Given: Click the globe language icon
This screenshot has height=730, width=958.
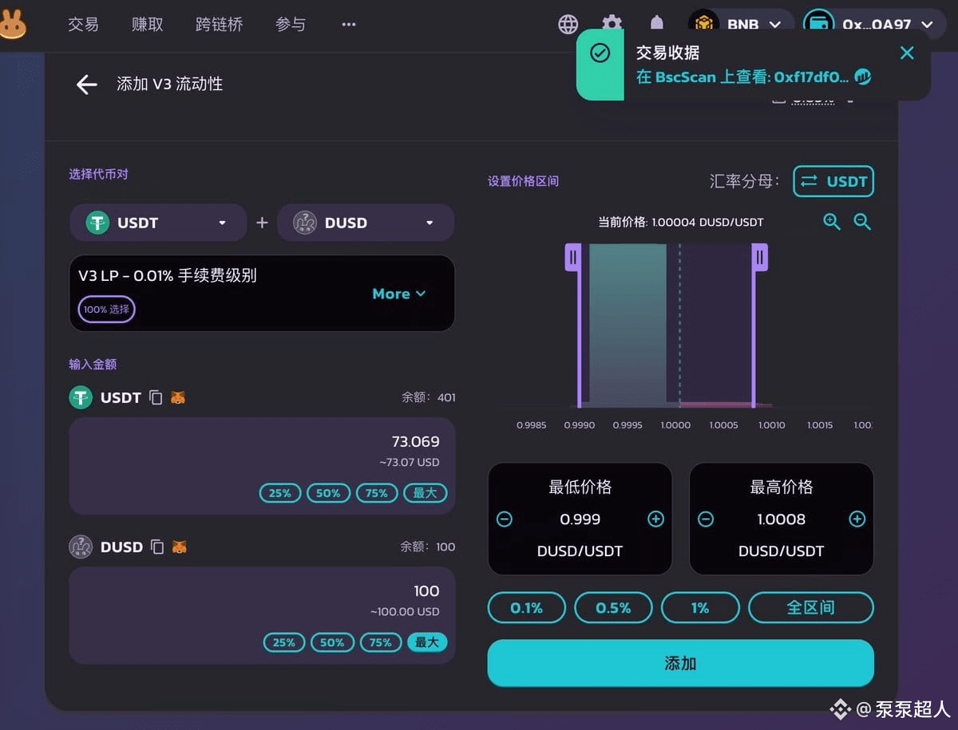Looking at the screenshot, I should coord(568,24).
